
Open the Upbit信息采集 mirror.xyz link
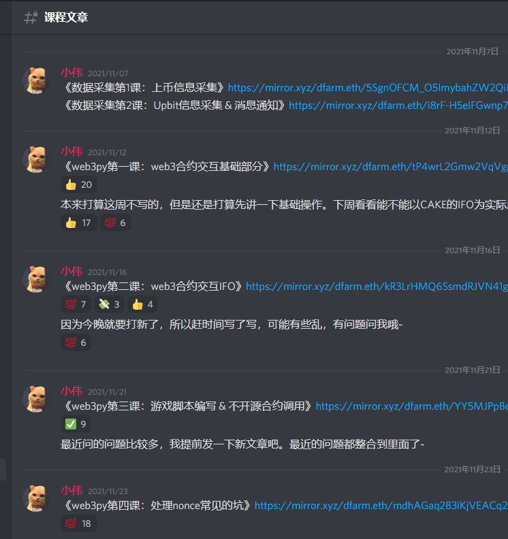[398, 105]
